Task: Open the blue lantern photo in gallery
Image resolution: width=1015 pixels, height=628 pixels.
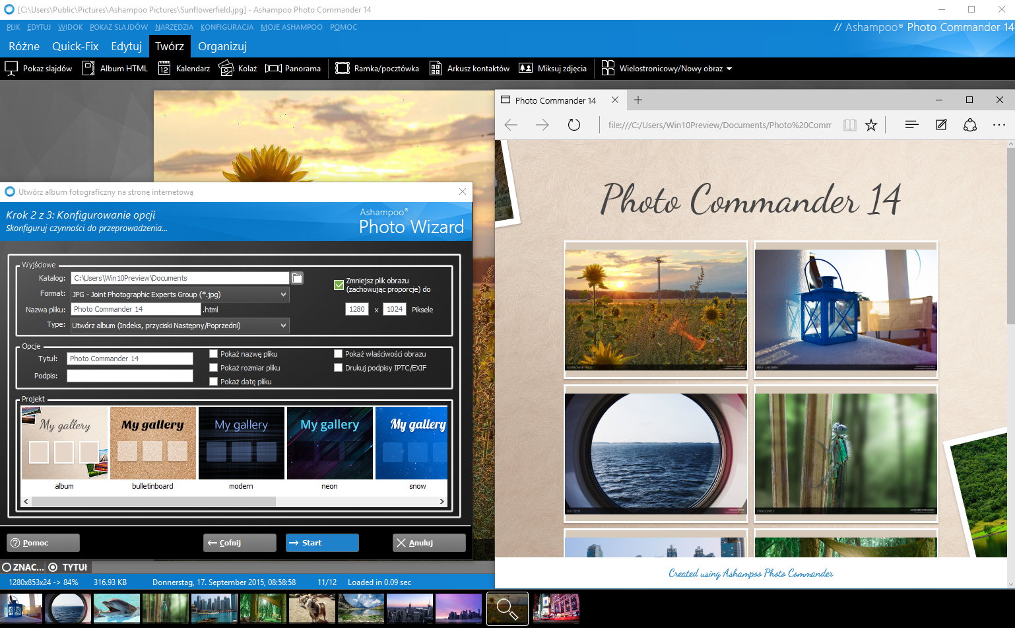Action: 845,309
